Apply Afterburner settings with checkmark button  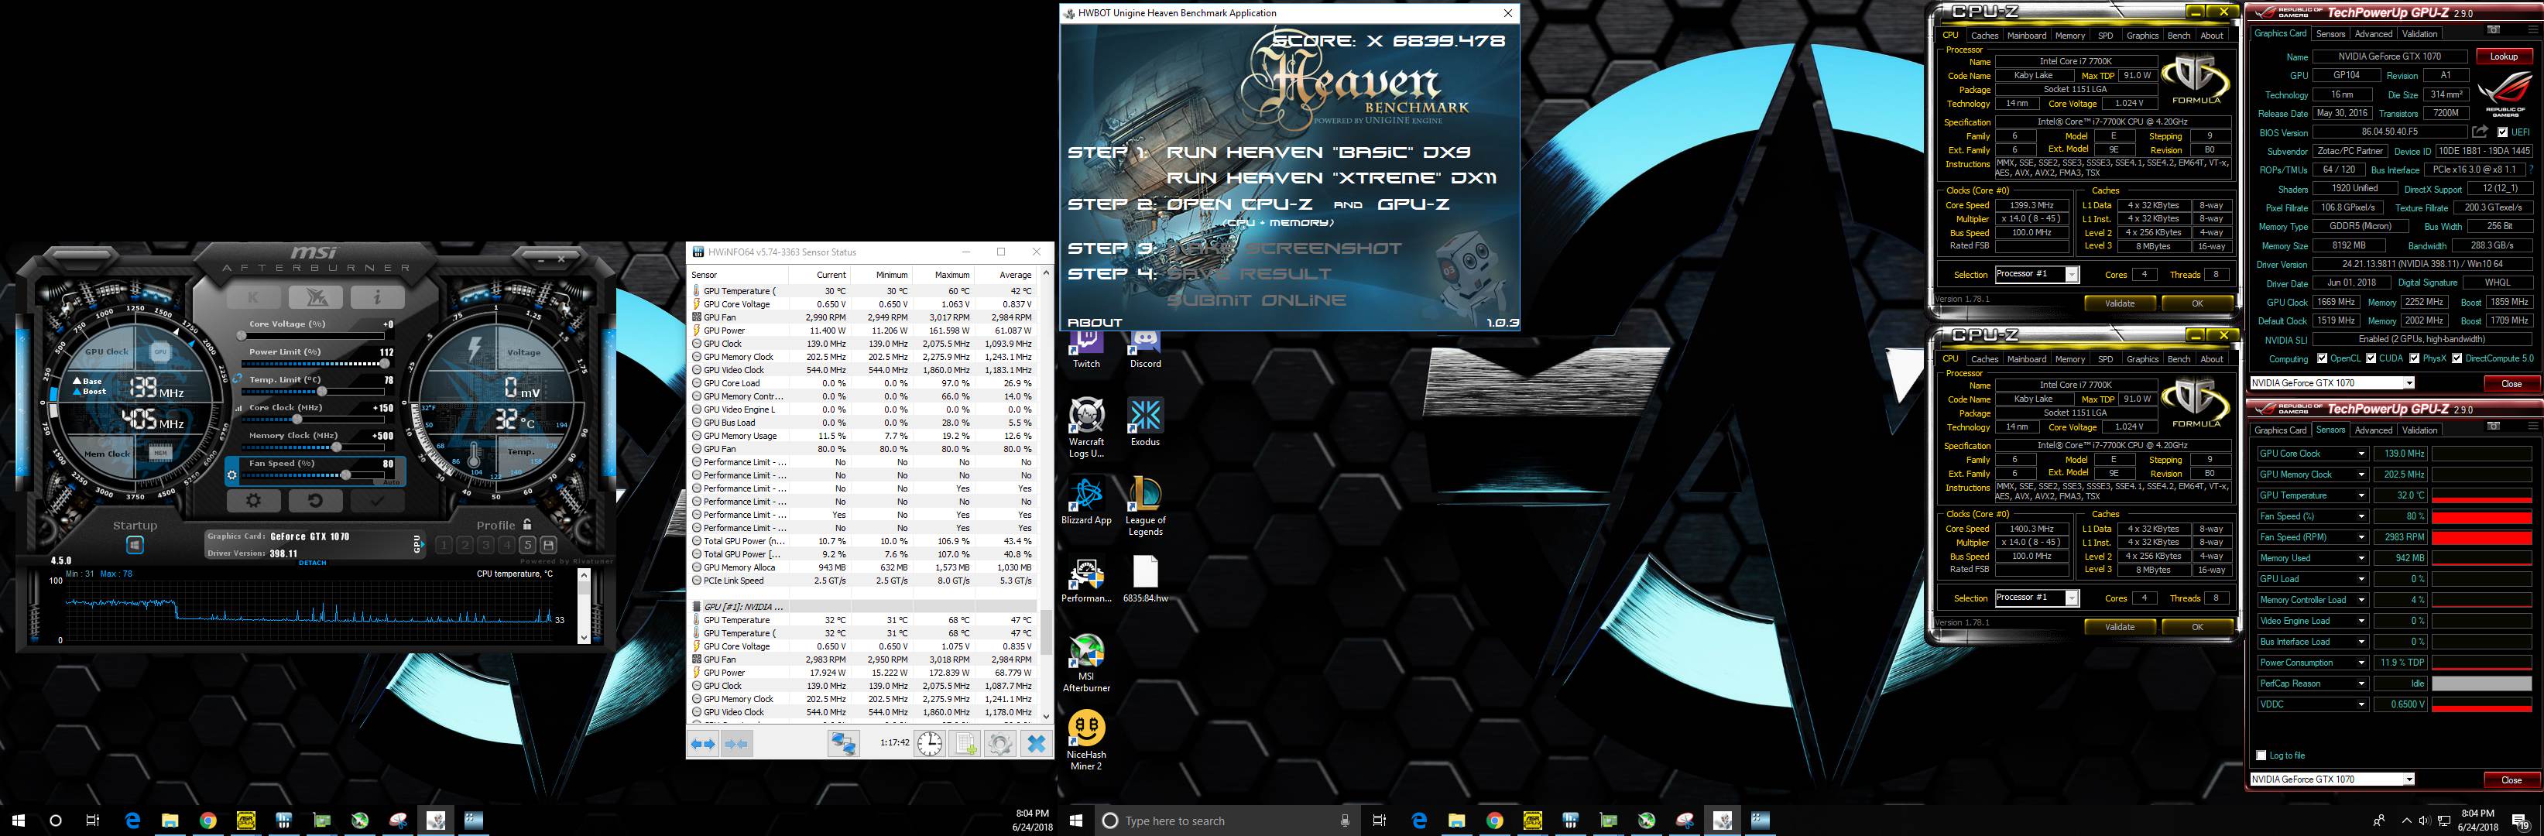(x=376, y=500)
